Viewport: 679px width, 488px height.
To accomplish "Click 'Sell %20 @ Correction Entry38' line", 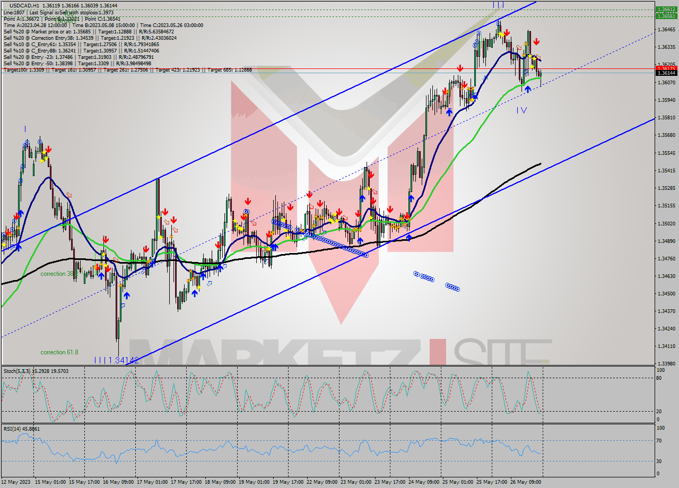I will (x=90, y=38).
